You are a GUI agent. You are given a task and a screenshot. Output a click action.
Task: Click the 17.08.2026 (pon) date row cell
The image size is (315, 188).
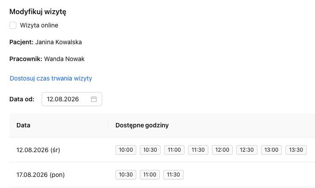click(41, 175)
